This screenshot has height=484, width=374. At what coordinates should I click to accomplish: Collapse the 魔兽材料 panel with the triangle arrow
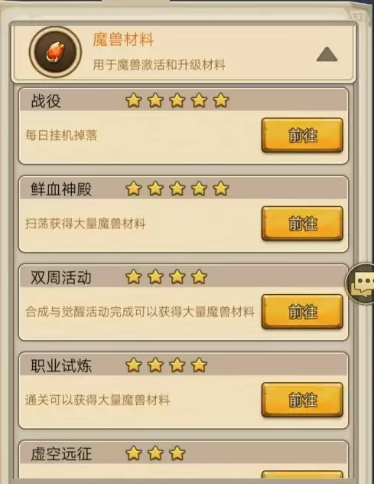[327, 54]
